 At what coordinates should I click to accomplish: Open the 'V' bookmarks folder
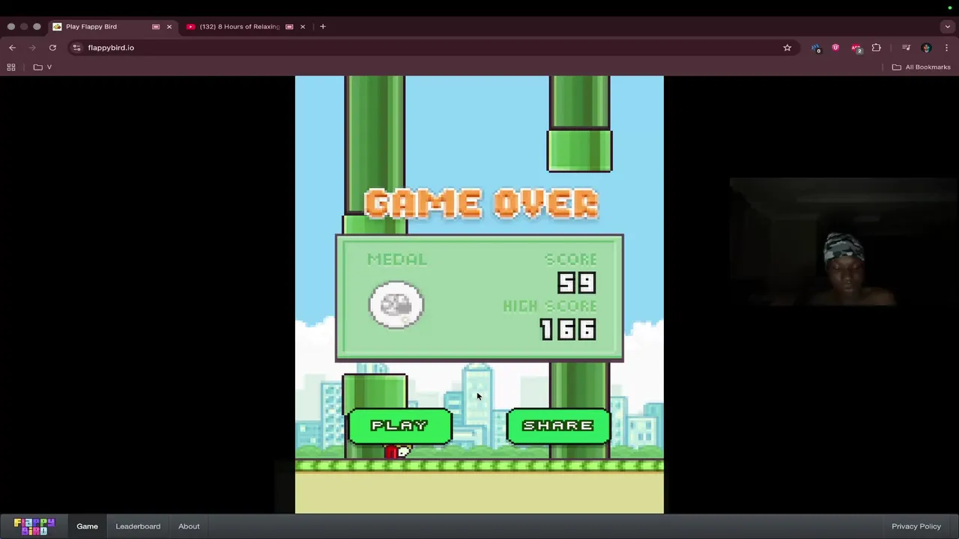tap(43, 67)
